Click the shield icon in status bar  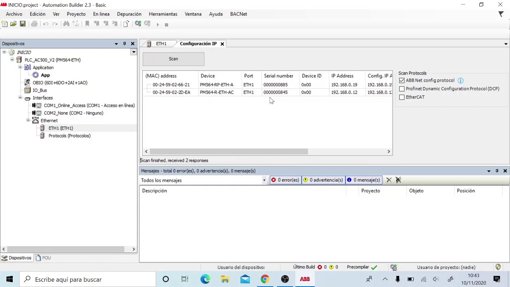pyautogui.click(x=498, y=267)
